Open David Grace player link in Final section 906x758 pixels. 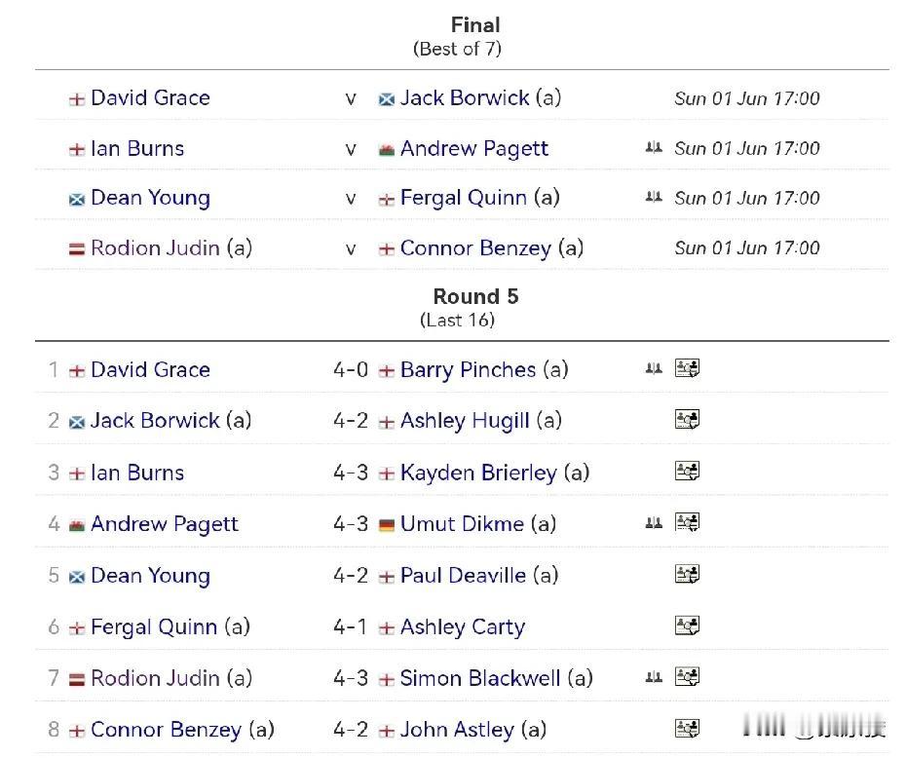[150, 97]
